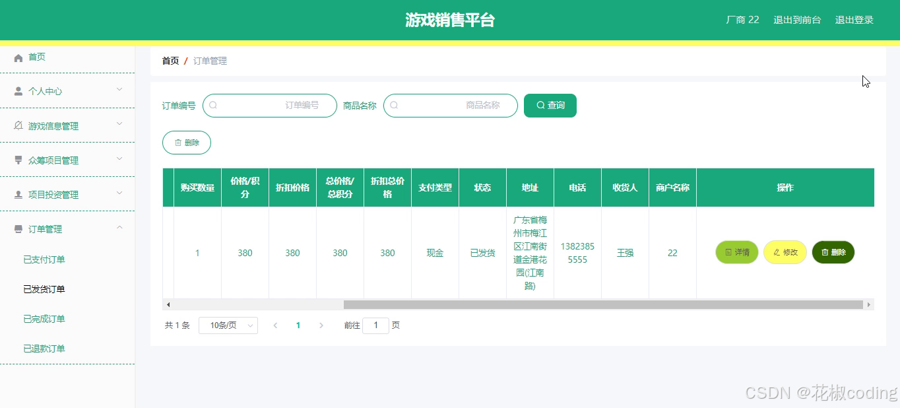Open the order 详情 details button

tap(736, 252)
